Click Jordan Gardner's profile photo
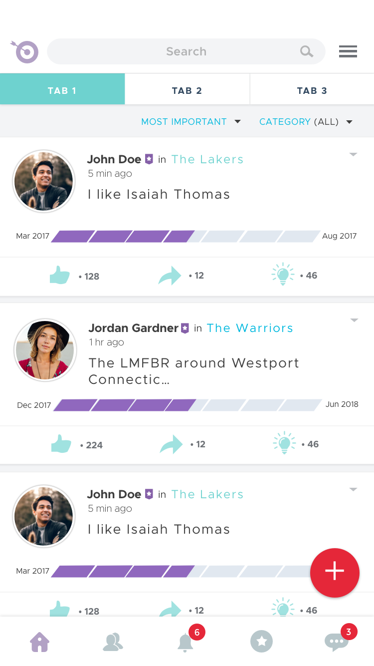Viewport: 374px width, 666px height. coord(45,350)
